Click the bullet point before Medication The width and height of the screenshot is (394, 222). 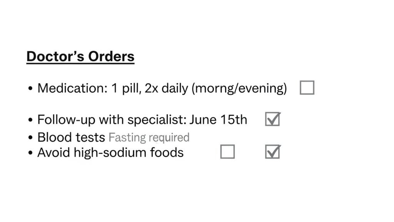point(30,89)
